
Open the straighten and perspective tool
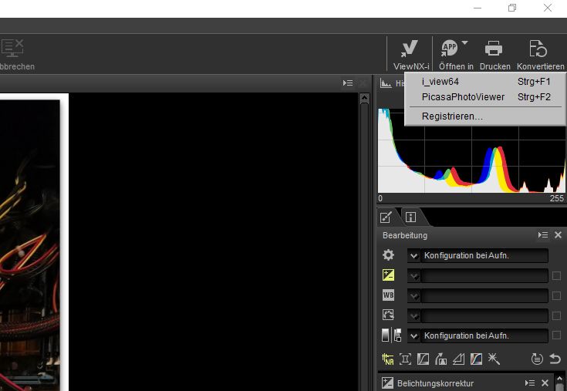[x=440, y=359]
